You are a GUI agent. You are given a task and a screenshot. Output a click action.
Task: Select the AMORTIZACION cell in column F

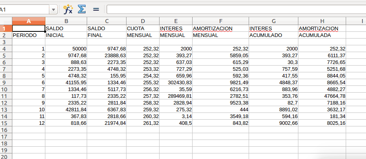tap(220, 29)
